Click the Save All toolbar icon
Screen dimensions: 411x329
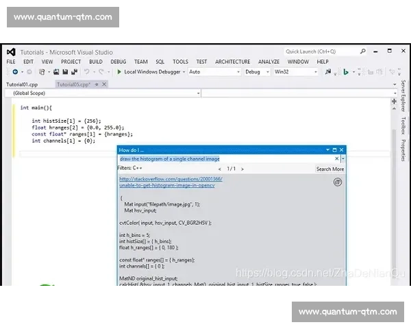tap(75, 72)
